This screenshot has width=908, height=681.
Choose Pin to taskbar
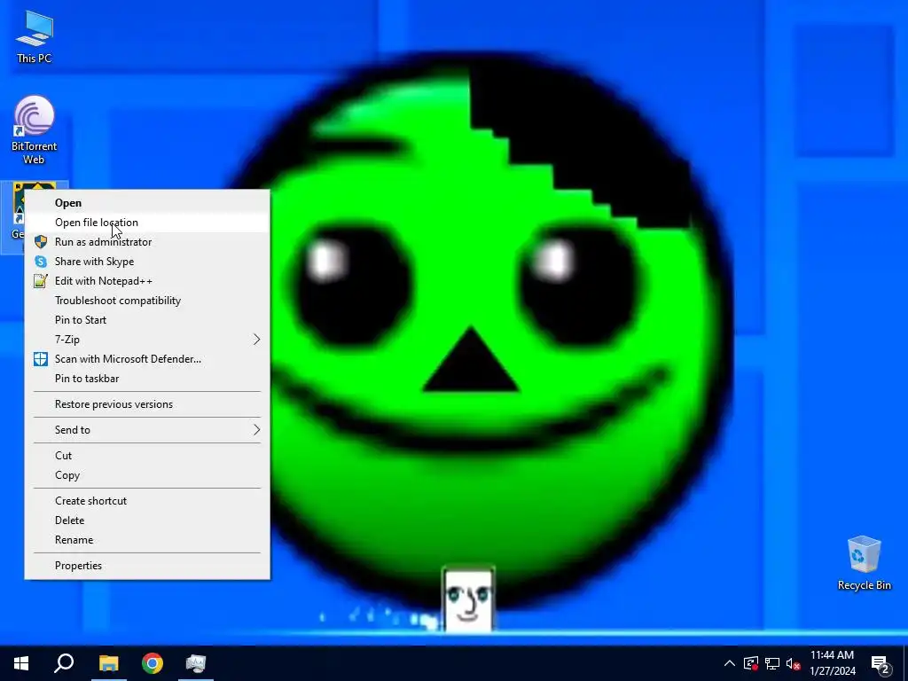tap(147, 378)
